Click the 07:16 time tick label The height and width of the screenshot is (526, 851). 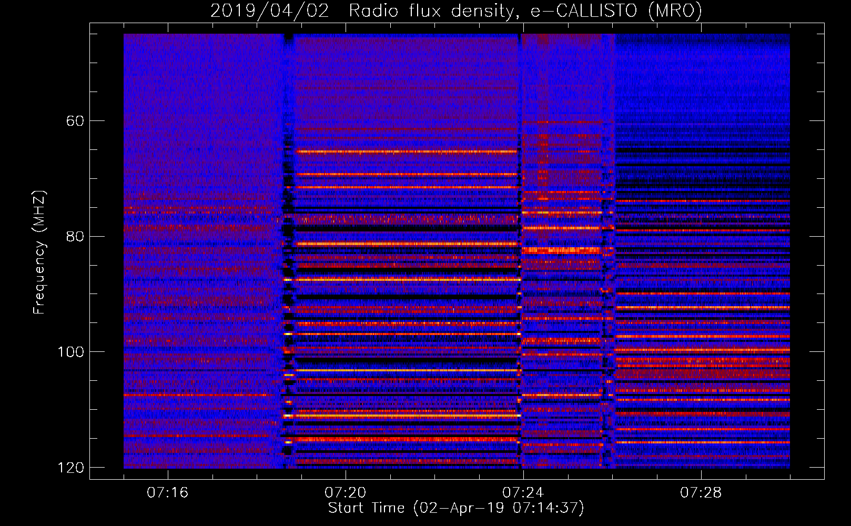[x=168, y=493]
